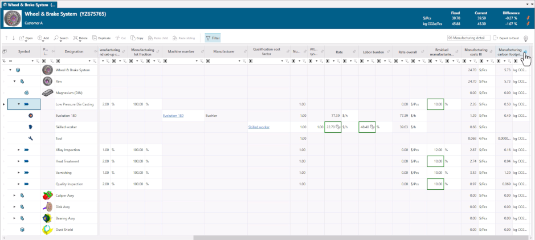
Task: Collapse the Low Pressure Die Casting node
Action: click(19, 104)
